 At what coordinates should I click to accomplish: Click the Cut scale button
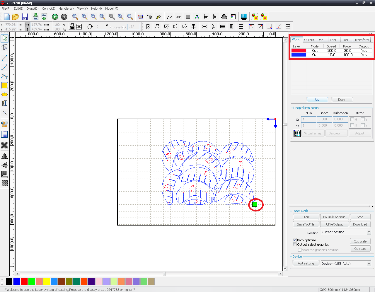tap(360, 241)
